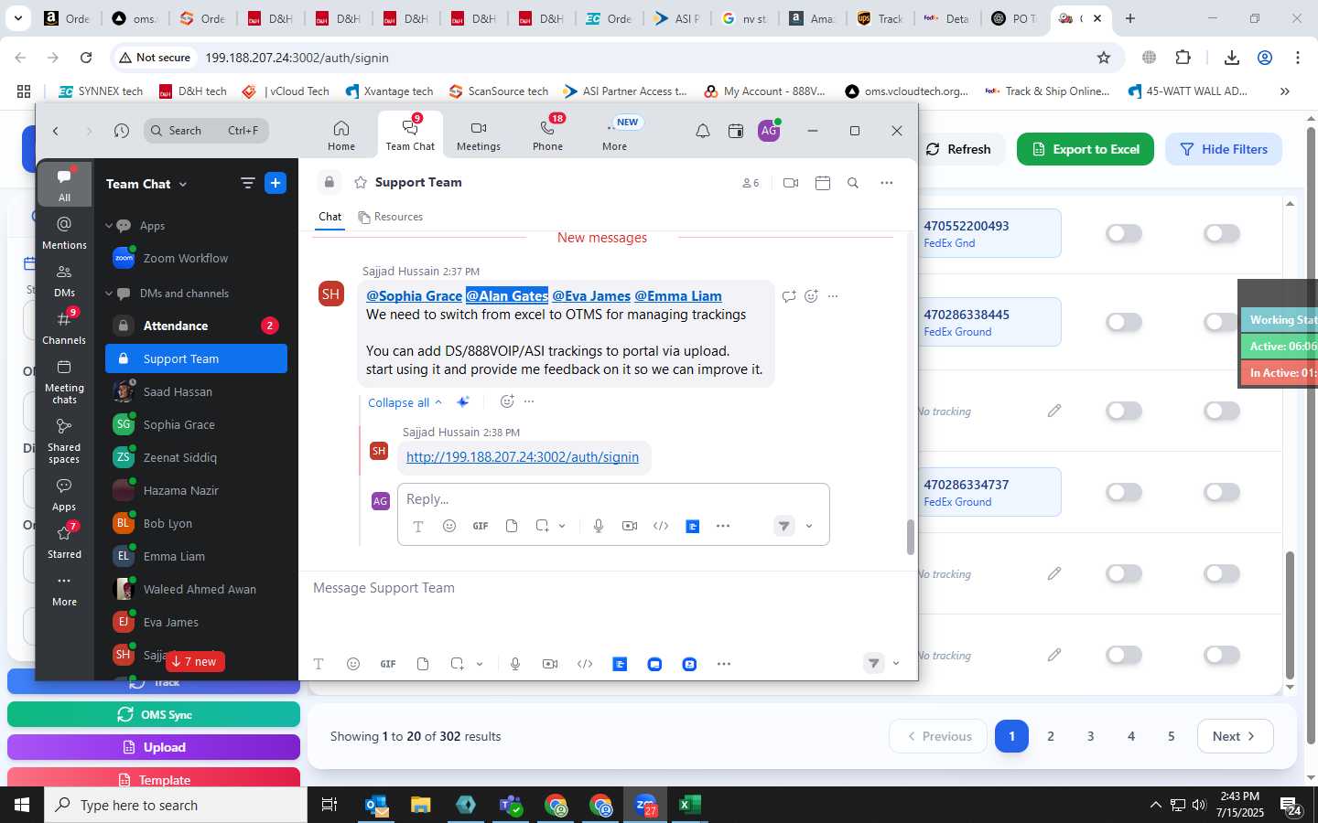Open the Attendance channel
The width and height of the screenshot is (1318, 823).
point(196,326)
